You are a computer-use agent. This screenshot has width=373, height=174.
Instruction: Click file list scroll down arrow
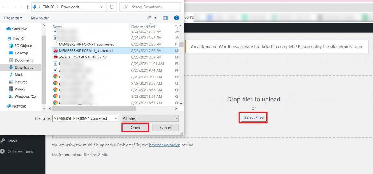(x=181, y=103)
